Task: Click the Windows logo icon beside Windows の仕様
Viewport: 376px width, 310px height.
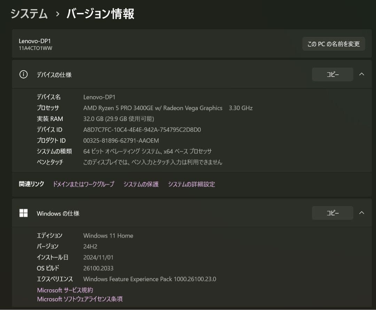Action: coord(23,213)
